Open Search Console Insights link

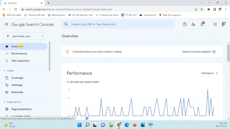pyautogui.click(x=199, y=52)
